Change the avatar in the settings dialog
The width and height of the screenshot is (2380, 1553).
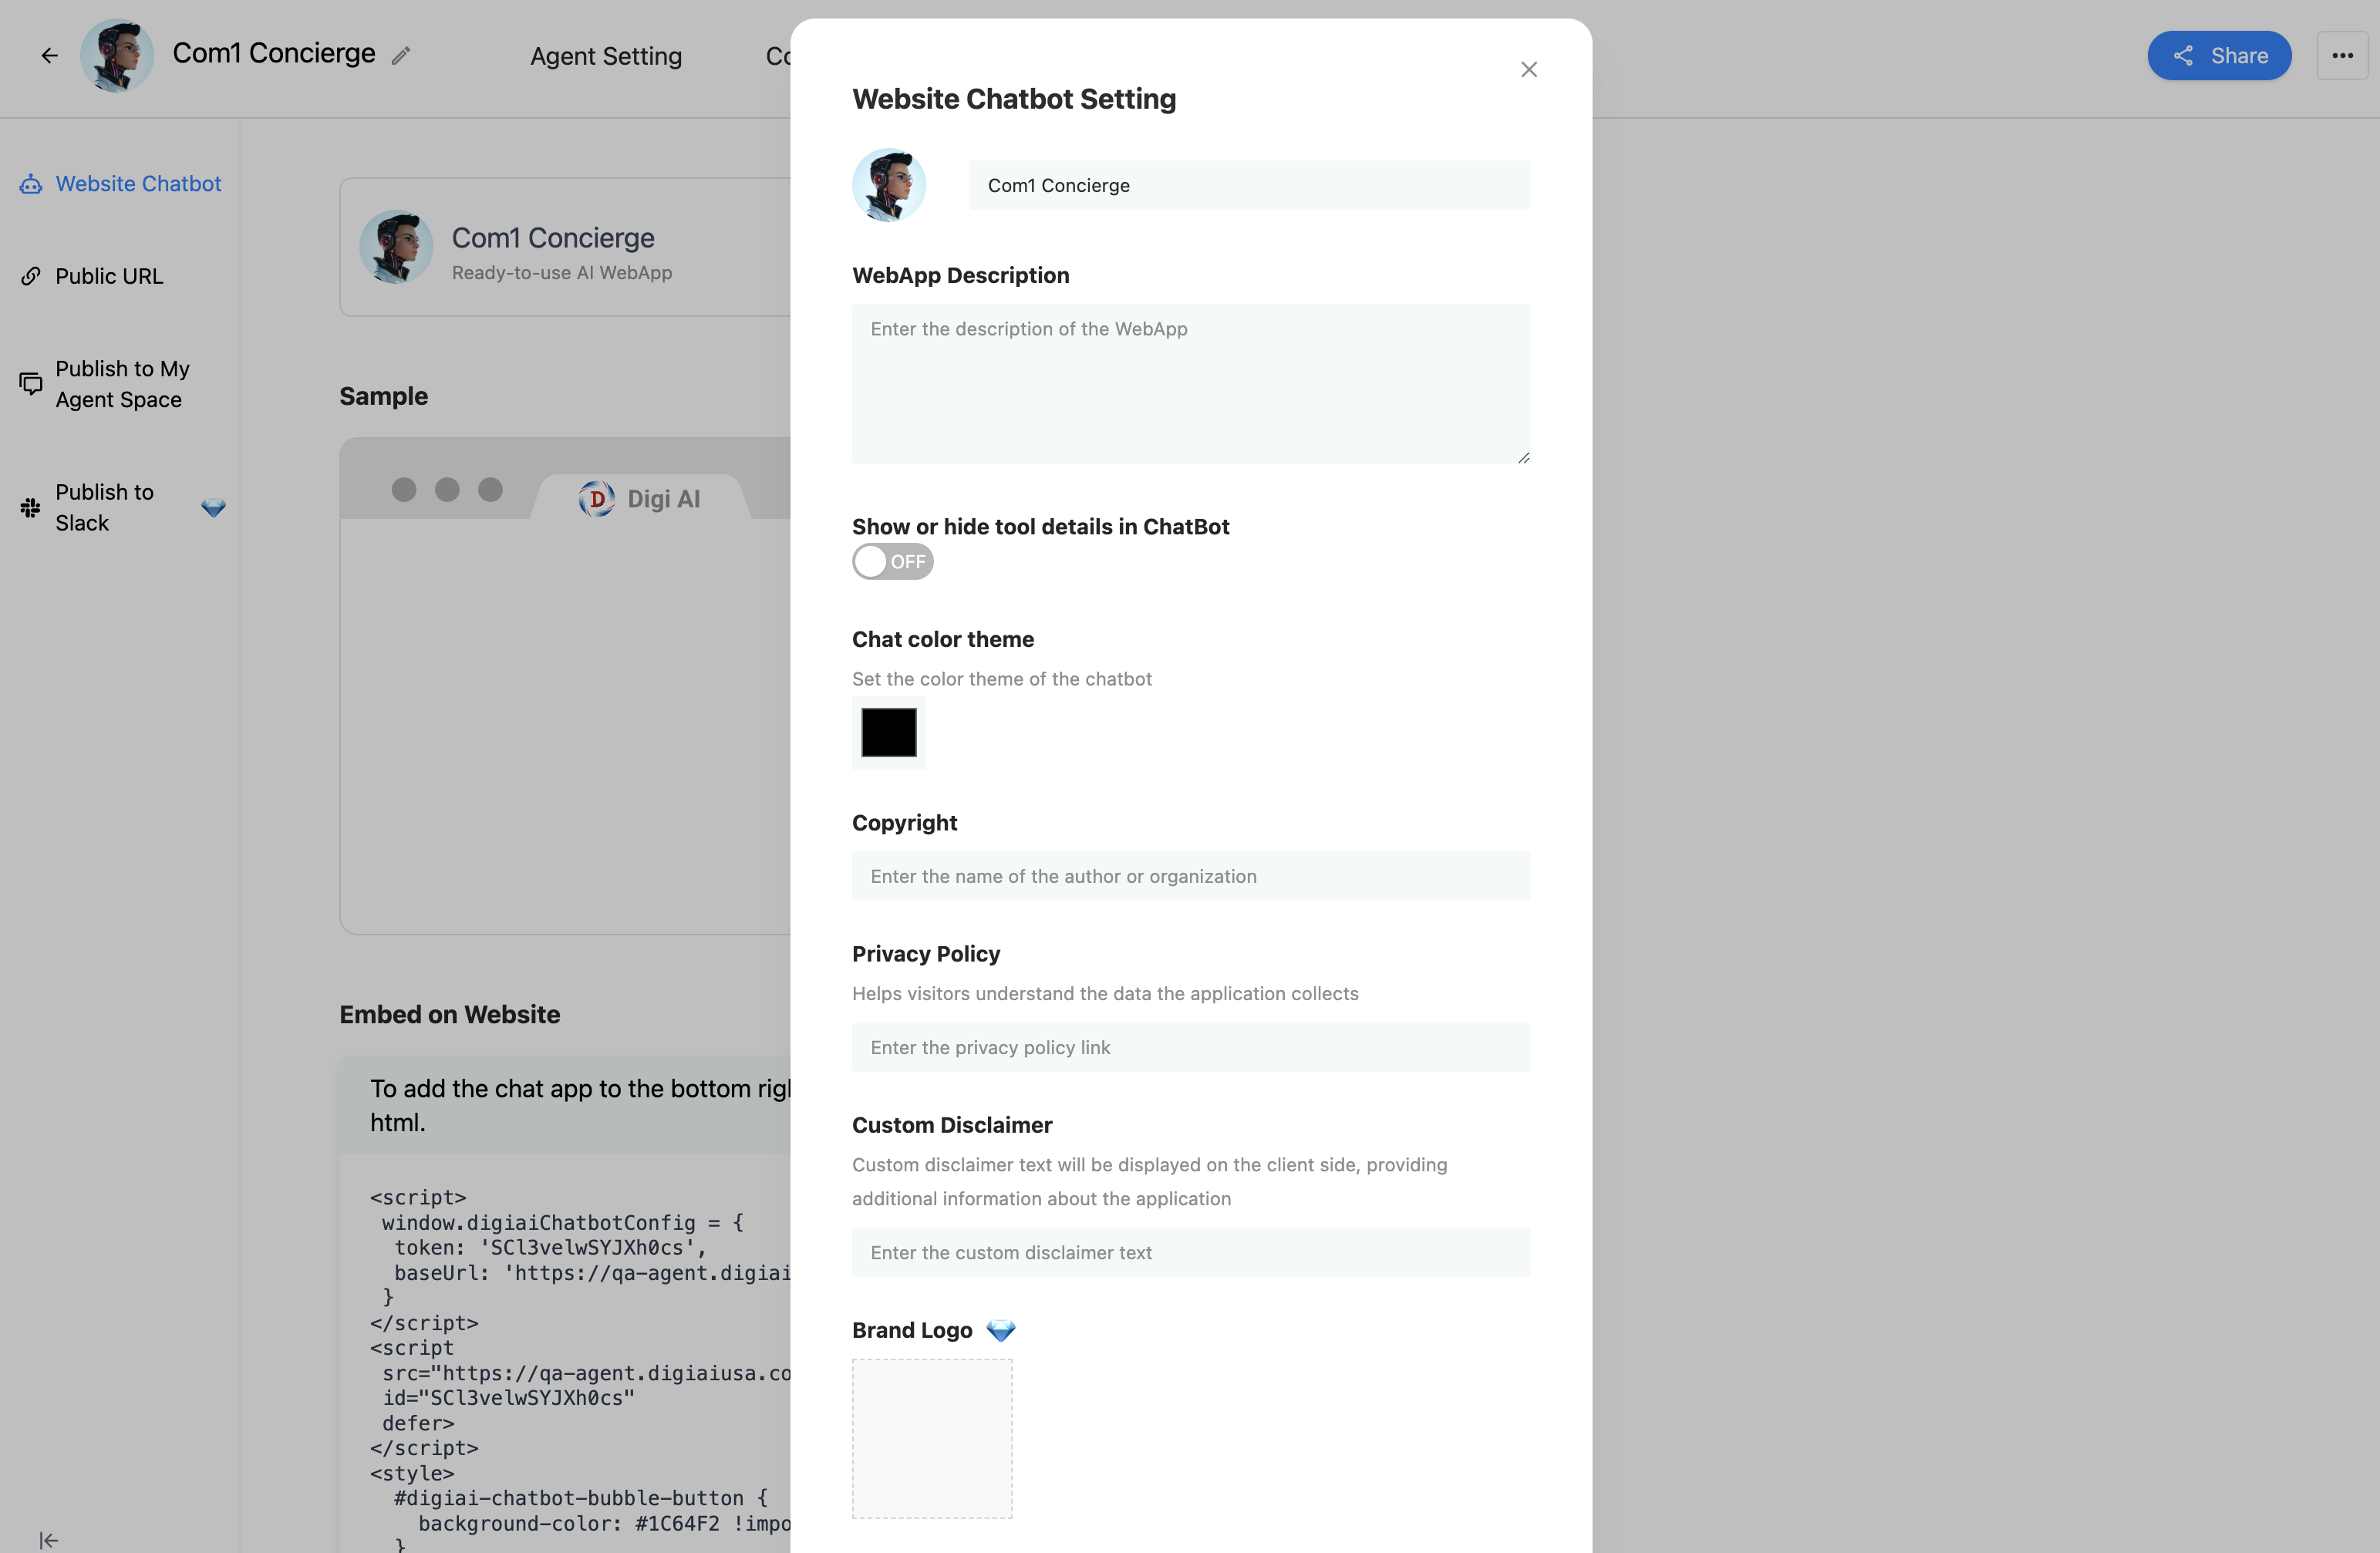click(x=889, y=185)
